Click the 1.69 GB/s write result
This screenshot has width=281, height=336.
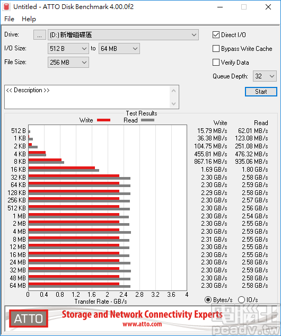(214, 170)
